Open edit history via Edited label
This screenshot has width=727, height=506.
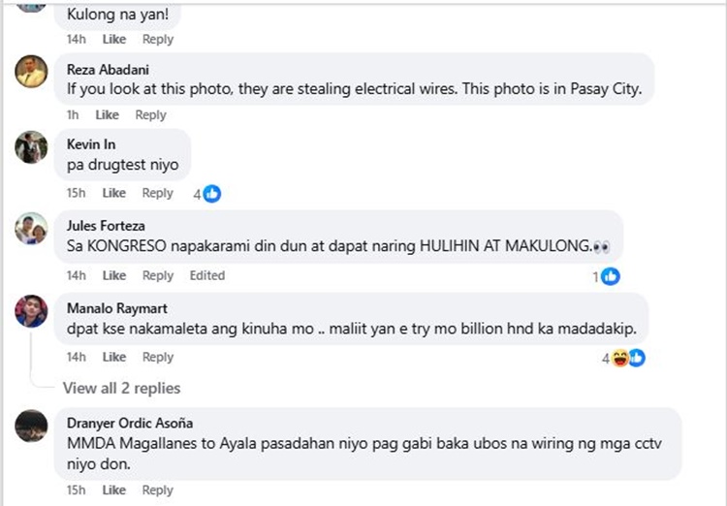(x=206, y=275)
